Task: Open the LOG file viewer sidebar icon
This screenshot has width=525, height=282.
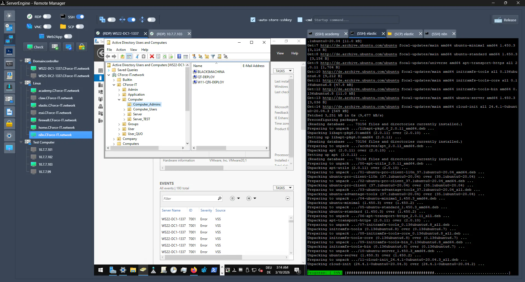Action: click(x=9, y=112)
